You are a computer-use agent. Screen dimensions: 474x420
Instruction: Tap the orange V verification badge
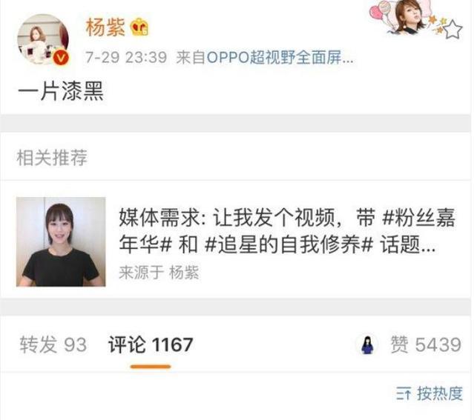point(62,57)
